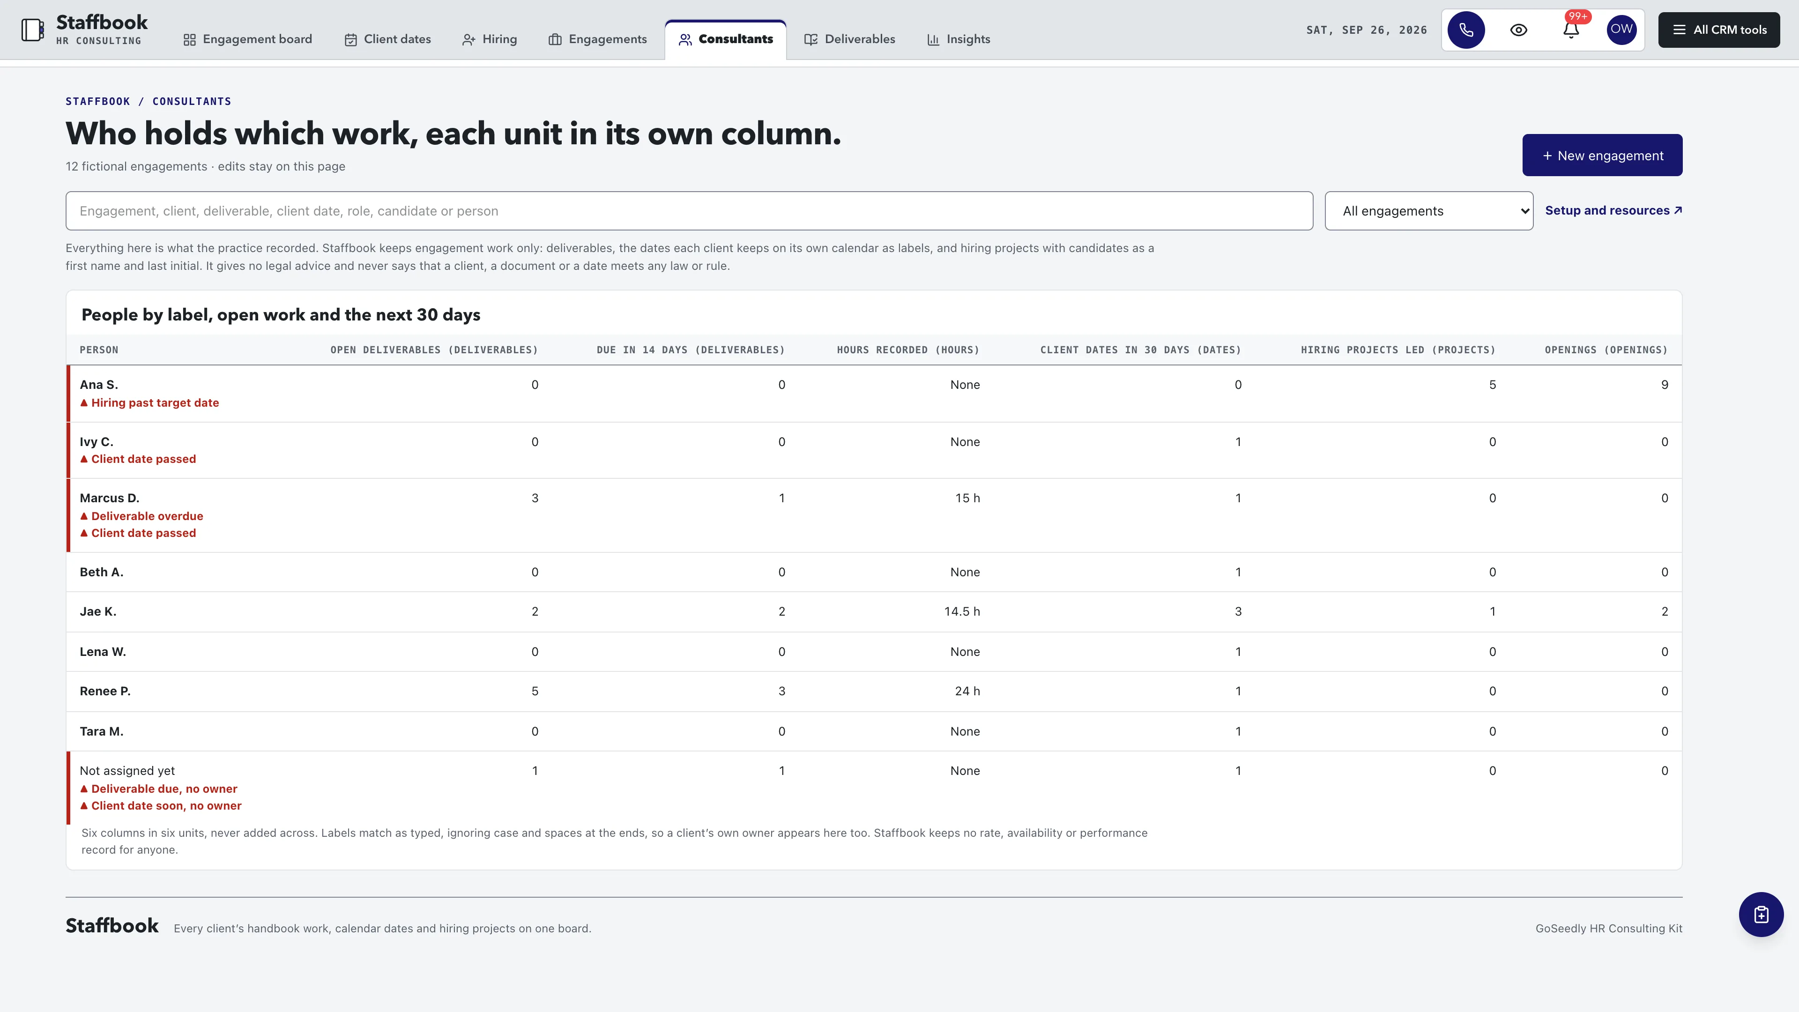Select the Lena W. row name
This screenshot has width=1799, height=1012.
103,652
